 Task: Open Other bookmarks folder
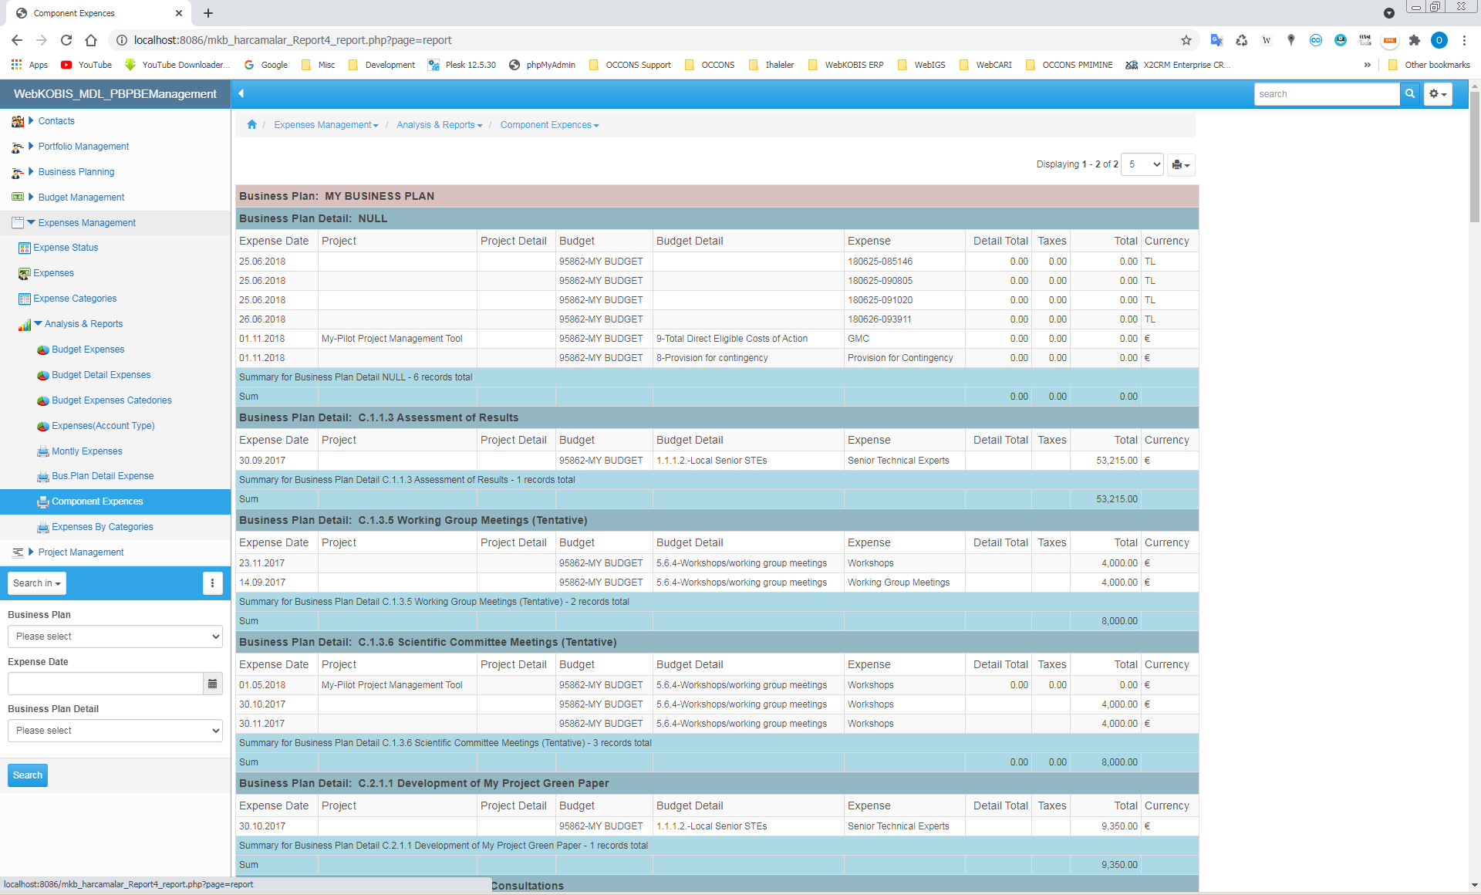pos(1429,65)
